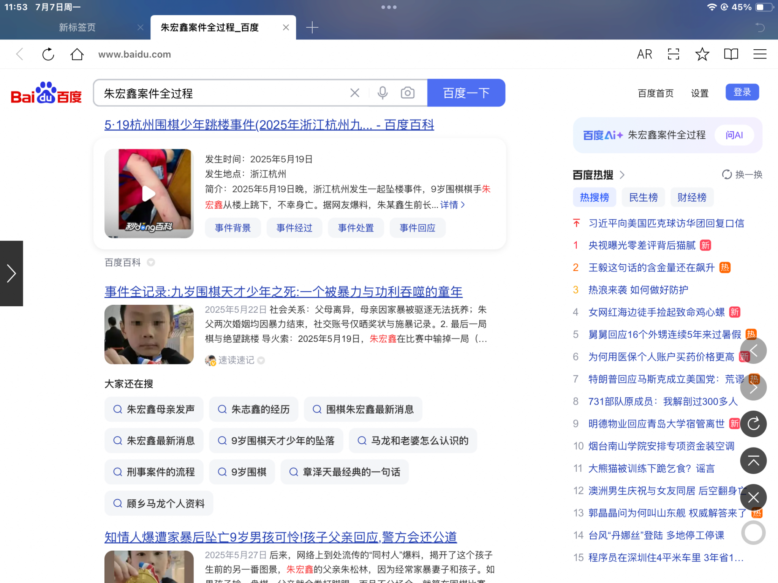
Task: Tap the AR icon in the toolbar
Action: tap(644, 54)
